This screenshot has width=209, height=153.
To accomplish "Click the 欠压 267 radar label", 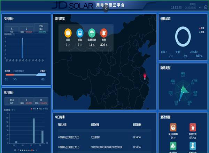I will (176, 103).
